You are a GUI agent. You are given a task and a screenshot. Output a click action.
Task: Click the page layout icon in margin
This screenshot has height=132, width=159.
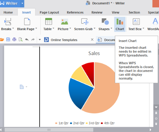[22, 87]
